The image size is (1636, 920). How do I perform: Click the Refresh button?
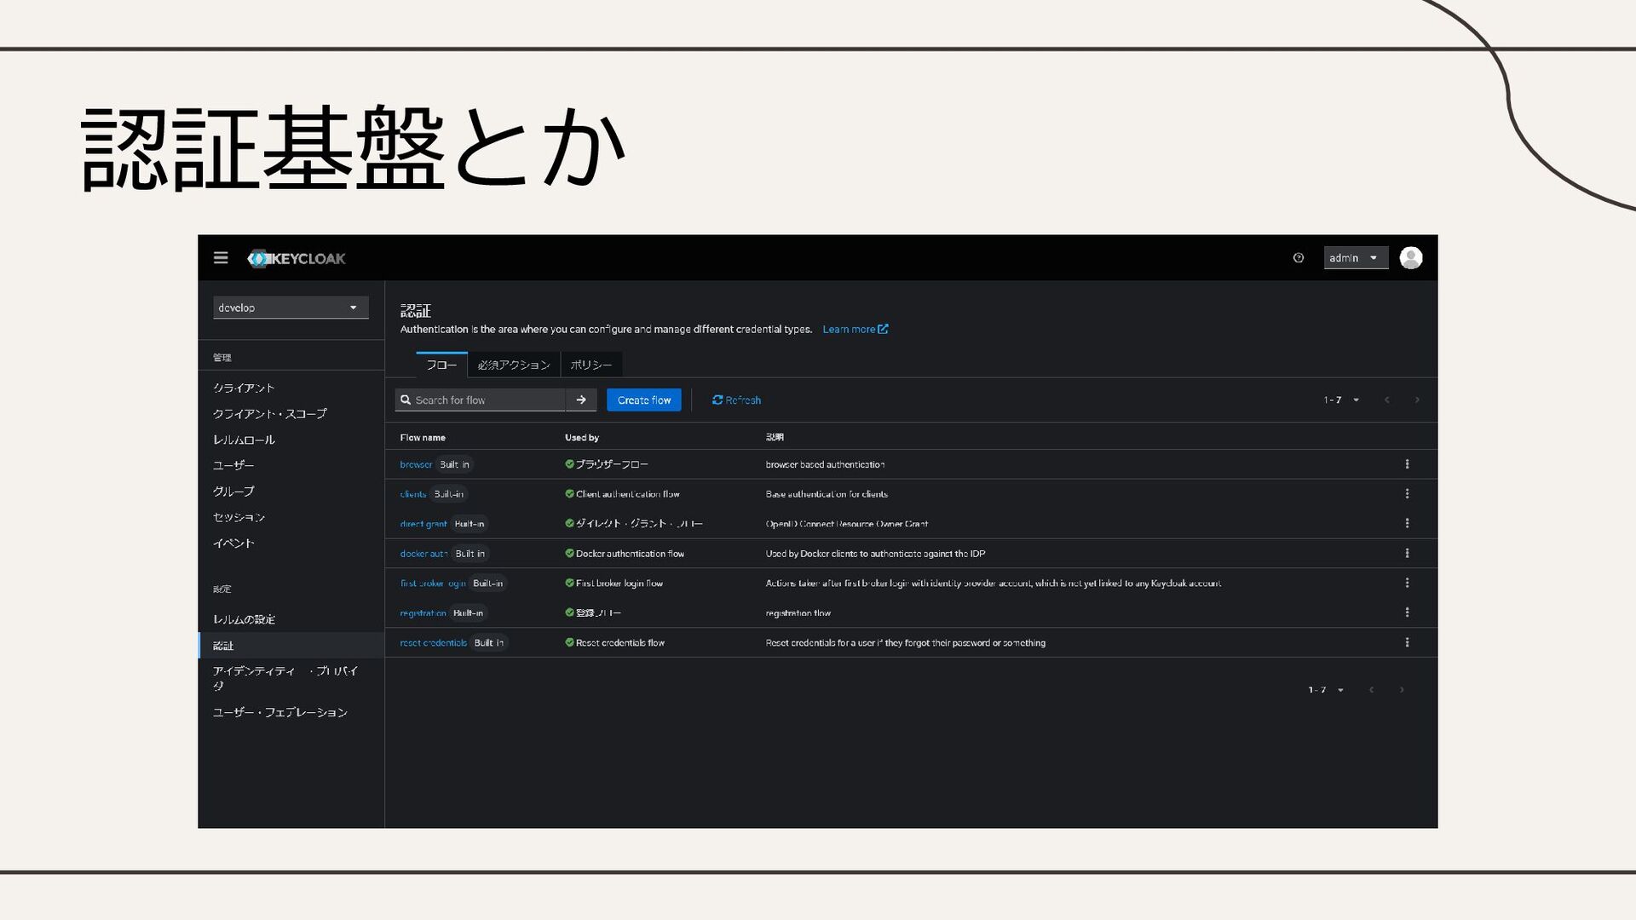(x=737, y=400)
